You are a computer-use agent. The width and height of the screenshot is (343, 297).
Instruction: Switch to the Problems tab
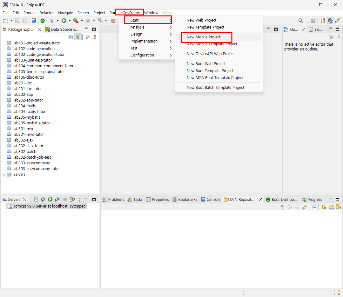click(113, 199)
